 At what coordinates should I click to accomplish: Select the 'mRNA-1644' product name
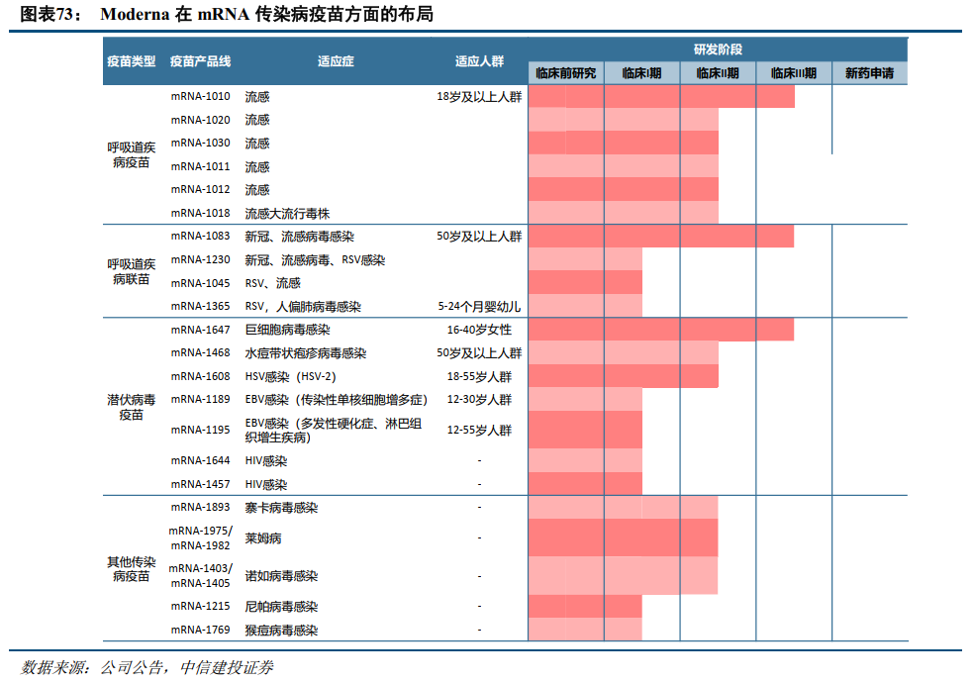pyautogui.click(x=201, y=460)
